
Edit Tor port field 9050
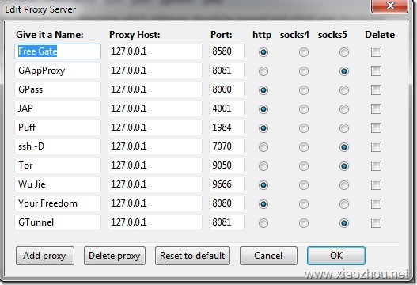point(226,165)
